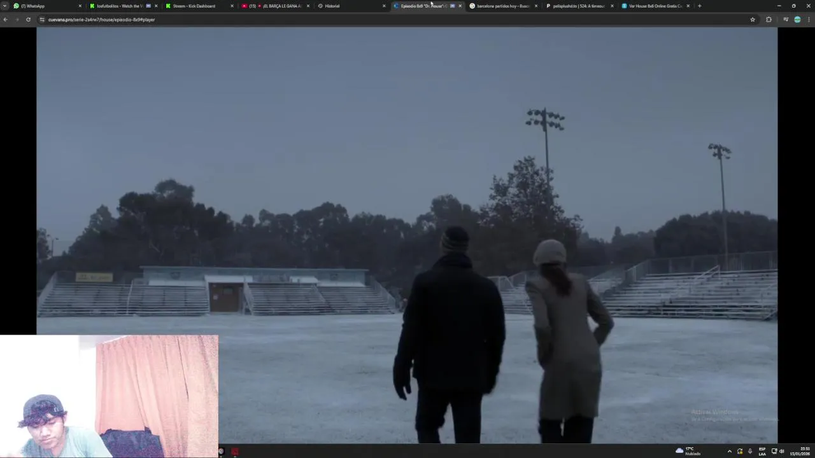Open the media controls button
815x458 pixels.
[786, 20]
